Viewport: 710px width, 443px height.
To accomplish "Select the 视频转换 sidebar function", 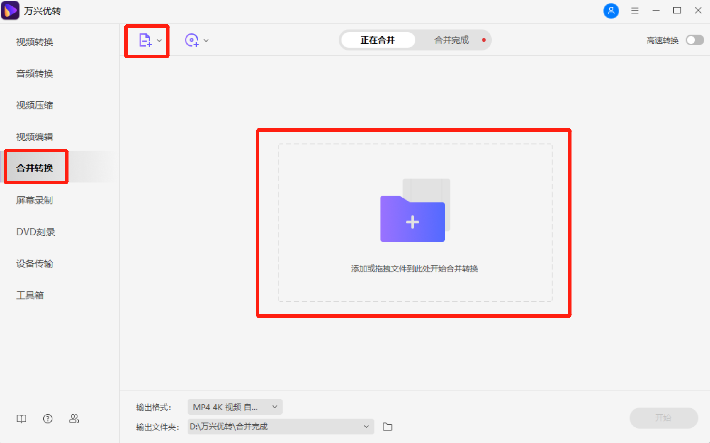I will click(x=34, y=42).
